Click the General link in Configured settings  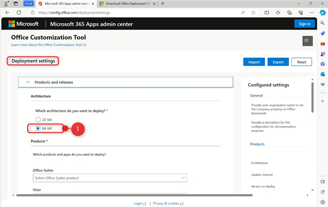[256, 96]
